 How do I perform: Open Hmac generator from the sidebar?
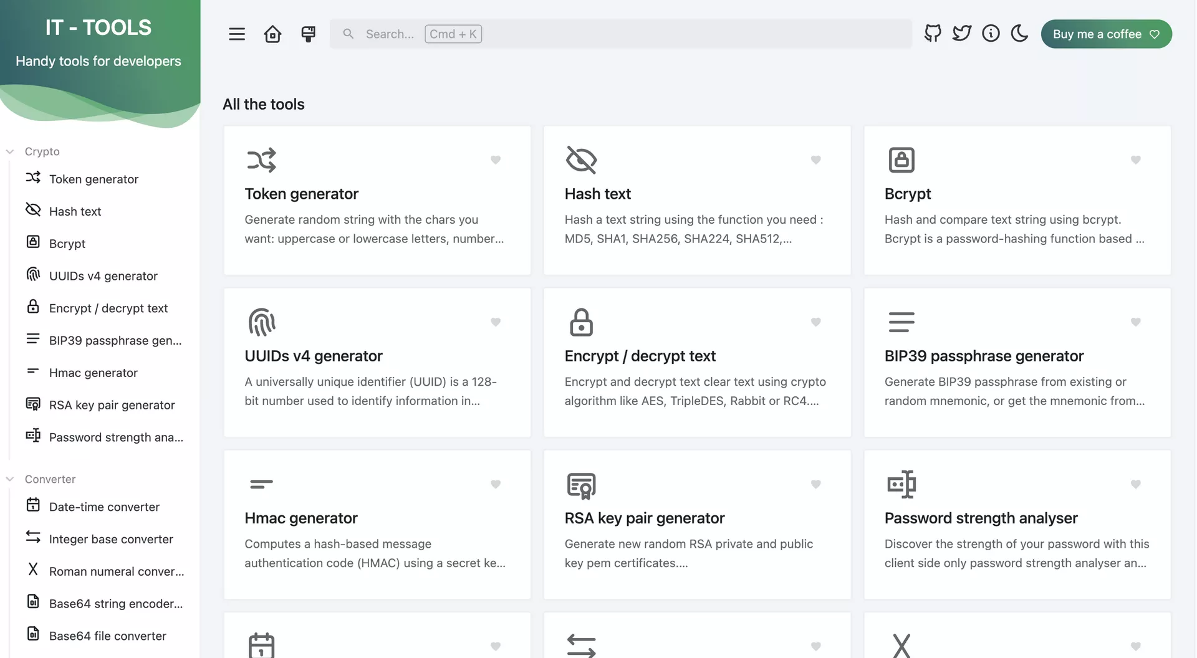coord(94,373)
